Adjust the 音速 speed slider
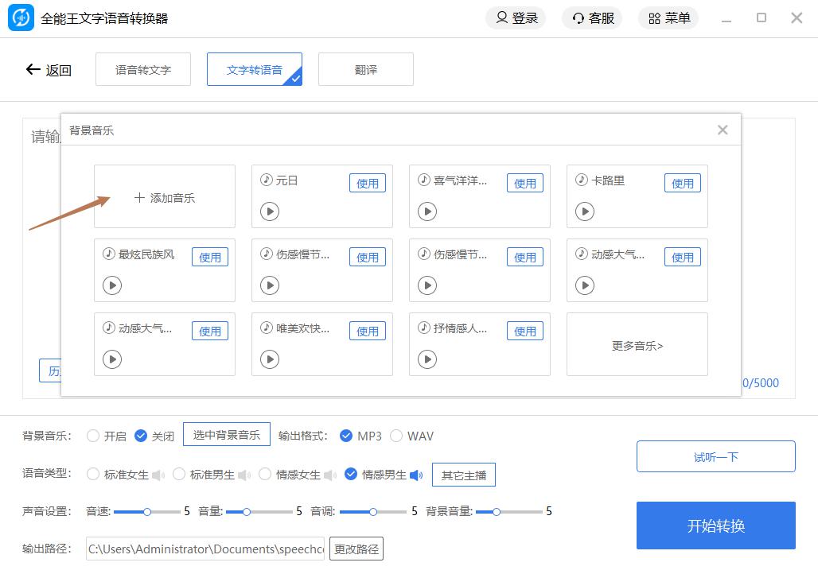The image size is (818, 574). pyautogui.click(x=147, y=512)
